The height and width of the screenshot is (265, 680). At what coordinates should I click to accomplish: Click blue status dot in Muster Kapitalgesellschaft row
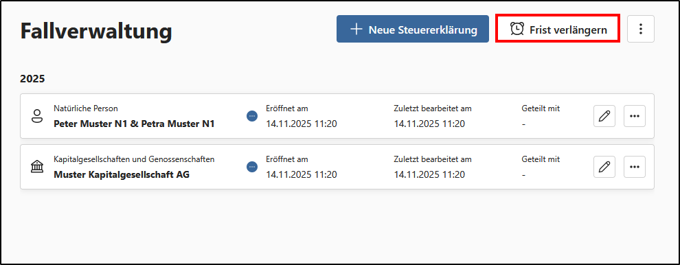point(252,167)
